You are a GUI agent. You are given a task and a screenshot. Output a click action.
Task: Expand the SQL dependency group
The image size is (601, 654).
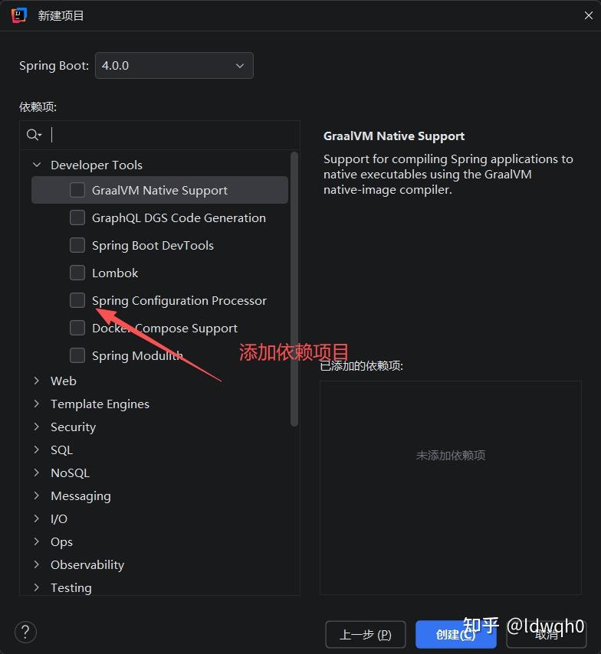(37, 450)
